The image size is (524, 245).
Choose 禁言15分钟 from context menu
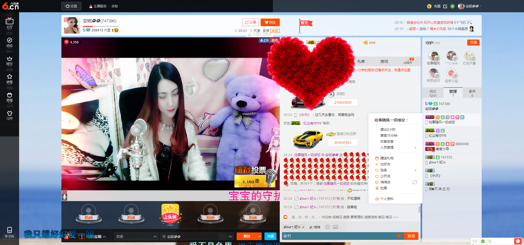[389, 136]
